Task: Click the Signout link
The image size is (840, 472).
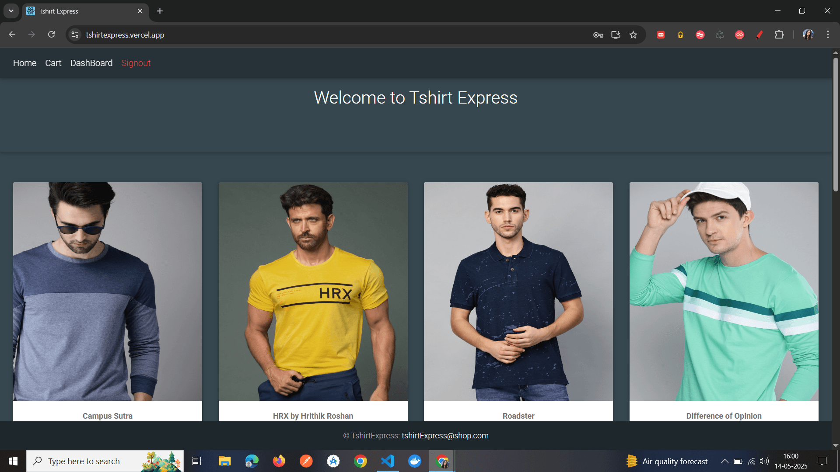Action: (136, 63)
